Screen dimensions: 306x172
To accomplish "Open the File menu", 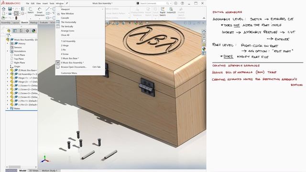I will (x=28, y=3).
